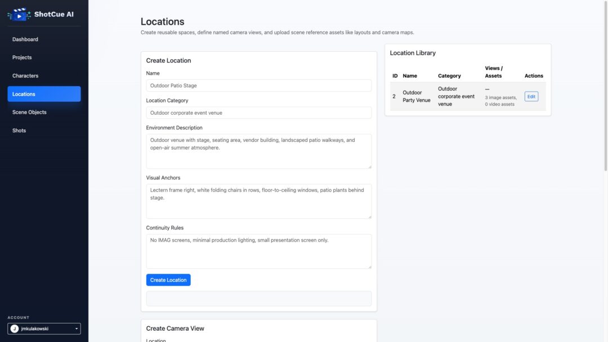
Task: Click the empty status box below Create Location
Action: [258, 299]
